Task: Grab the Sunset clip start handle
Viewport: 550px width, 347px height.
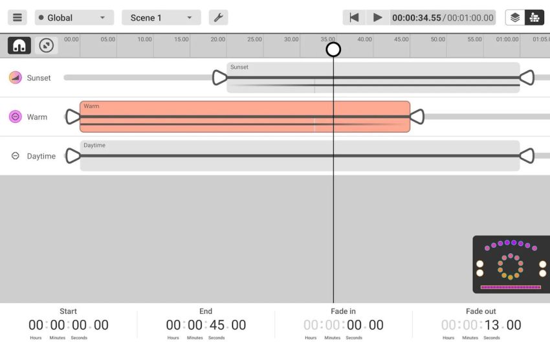Action: click(x=219, y=78)
